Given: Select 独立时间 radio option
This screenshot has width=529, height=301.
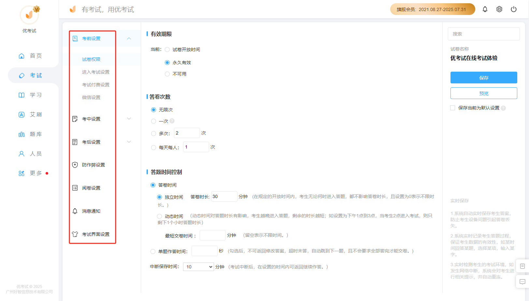Looking at the screenshot, I should coord(159,197).
